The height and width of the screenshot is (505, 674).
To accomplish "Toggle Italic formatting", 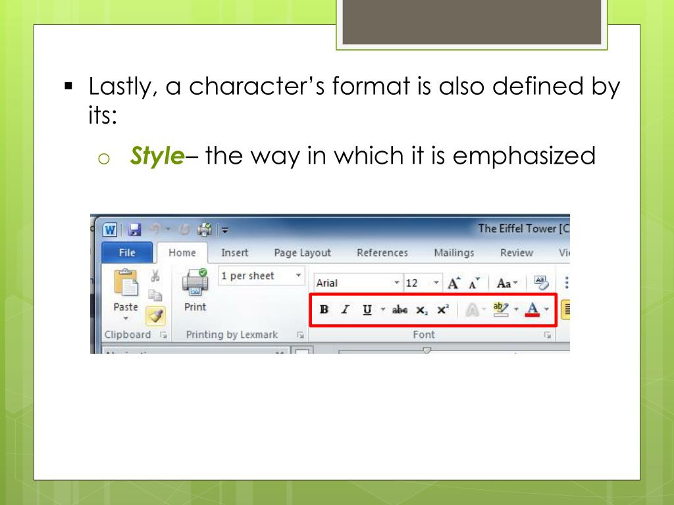I will coord(345,309).
